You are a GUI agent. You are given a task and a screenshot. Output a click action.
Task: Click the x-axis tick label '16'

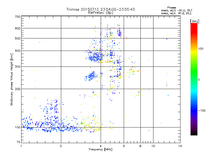pos(180,146)
